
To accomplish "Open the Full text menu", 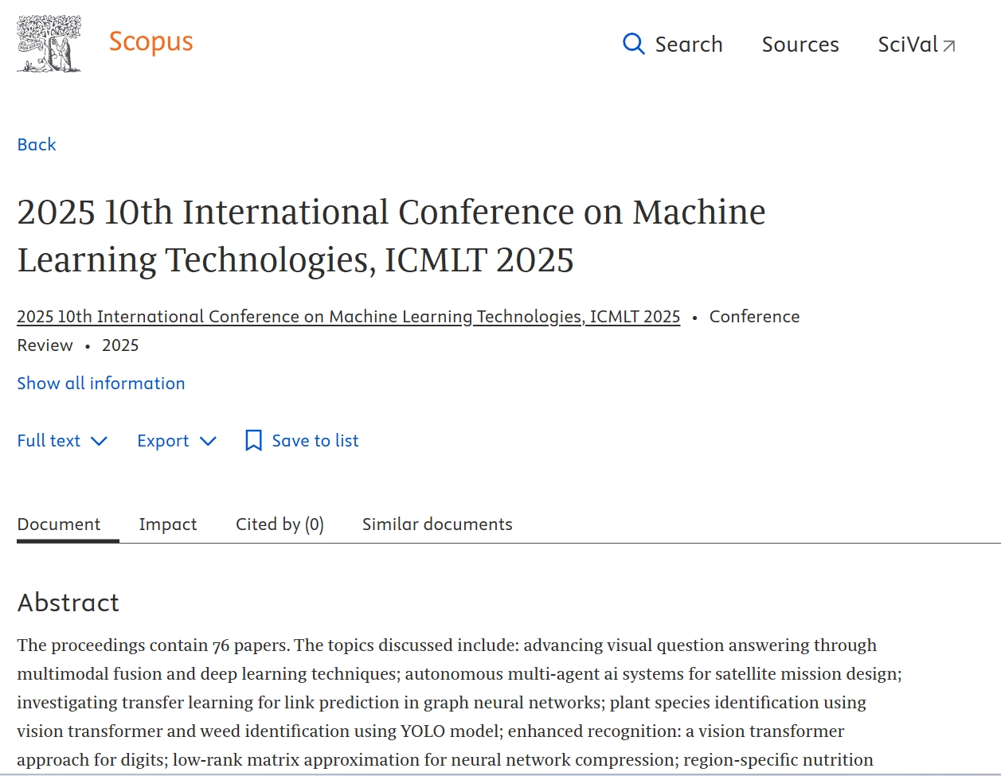I will tap(49, 441).
